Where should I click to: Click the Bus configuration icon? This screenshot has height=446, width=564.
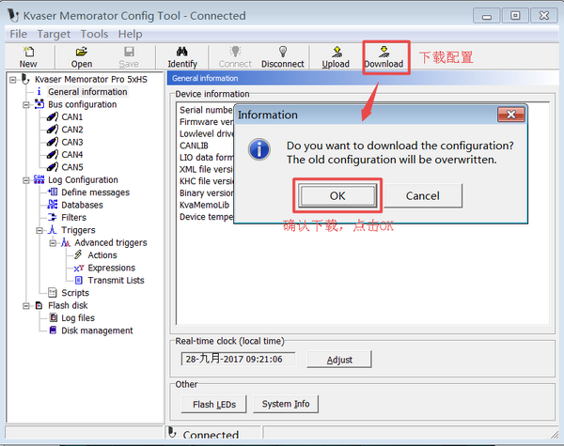39,104
